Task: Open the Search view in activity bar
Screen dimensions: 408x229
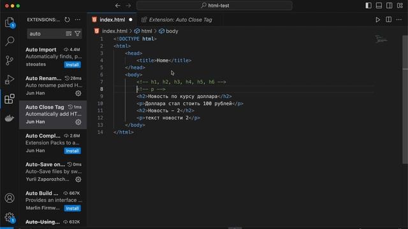Action: (10, 41)
